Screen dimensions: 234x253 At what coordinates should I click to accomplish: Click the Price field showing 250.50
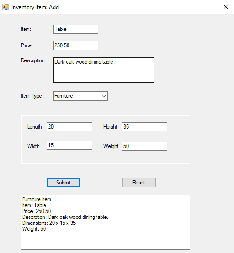pyautogui.click(x=76, y=45)
